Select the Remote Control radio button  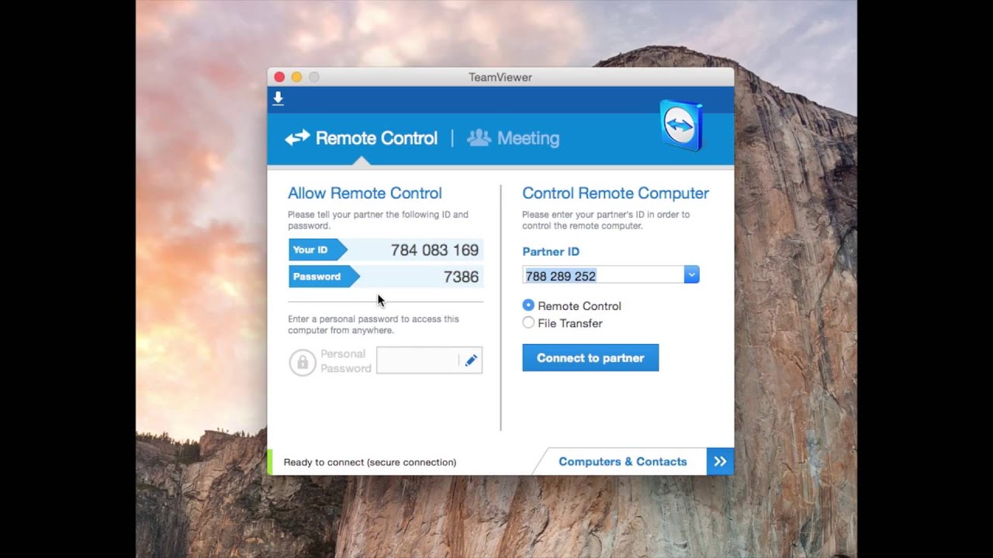point(528,305)
